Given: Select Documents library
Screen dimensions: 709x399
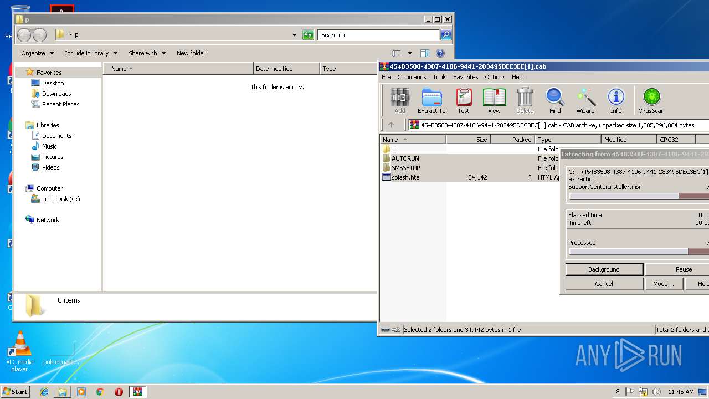Looking at the screenshot, I should [x=56, y=136].
